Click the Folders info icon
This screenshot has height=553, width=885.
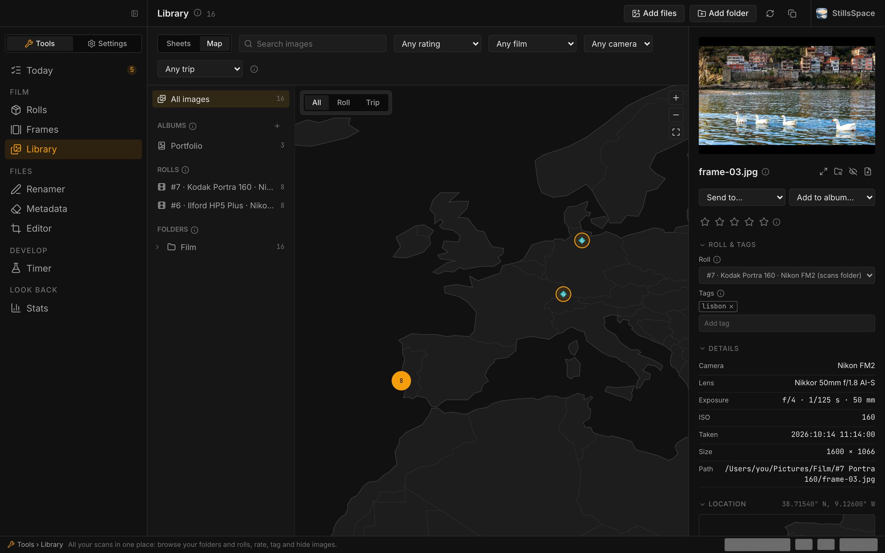[x=194, y=230]
